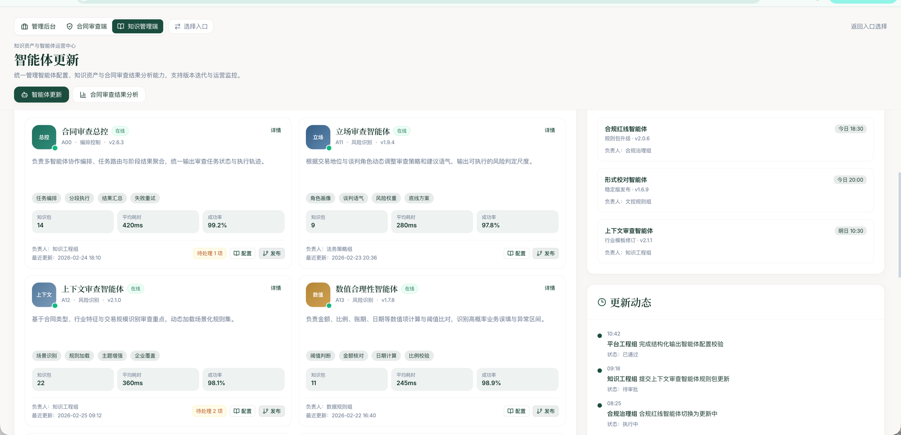Click the 企业覆盖 tag
The width and height of the screenshot is (901, 435).
(145, 356)
